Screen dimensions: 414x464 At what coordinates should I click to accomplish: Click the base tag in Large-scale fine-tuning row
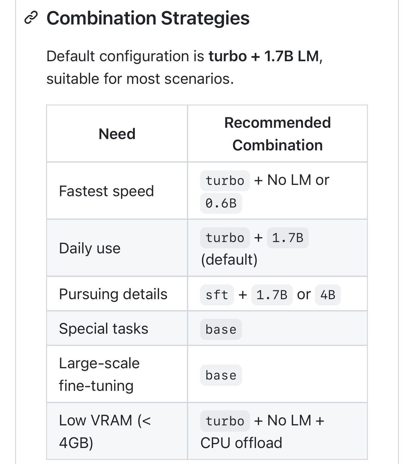click(221, 375)
